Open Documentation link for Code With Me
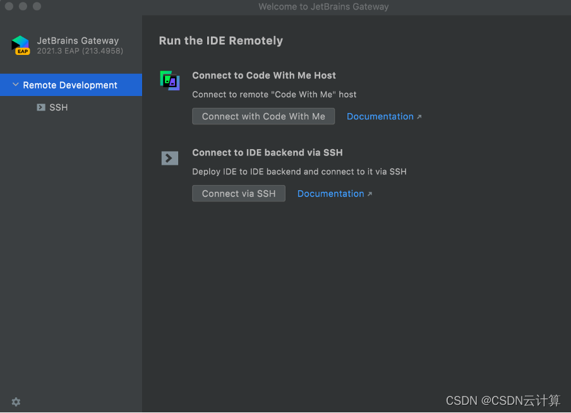The width and height of the screenshot is (571, 413). [380, 117]
